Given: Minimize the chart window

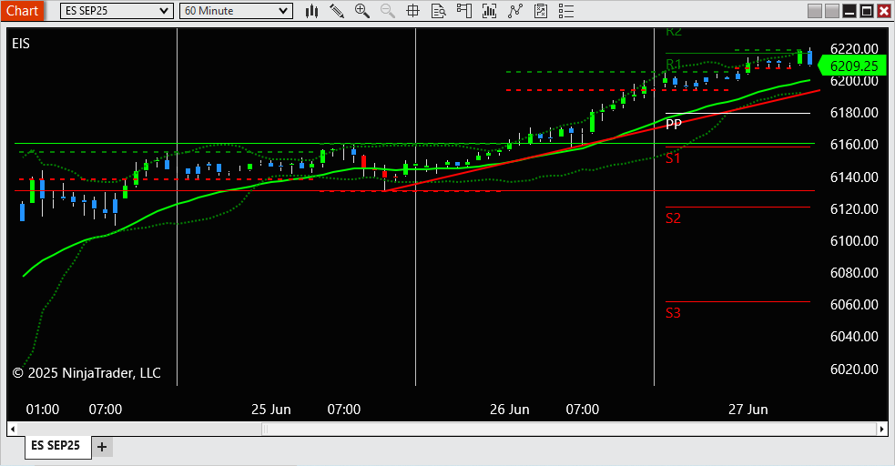Looking at the screenshot, I should 849,11.
